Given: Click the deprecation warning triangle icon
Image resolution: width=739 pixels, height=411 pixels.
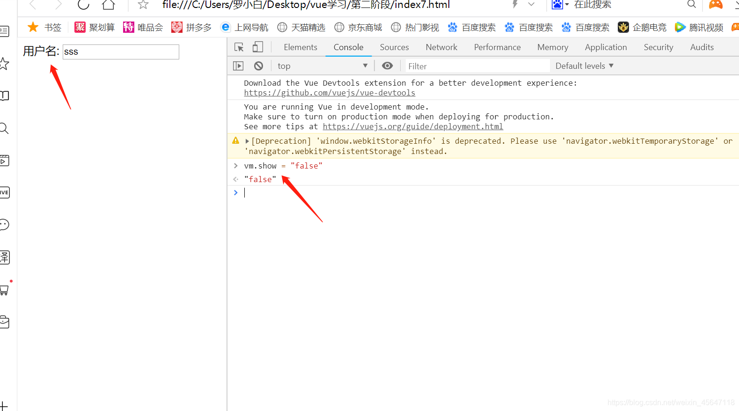Looking at the screenshot, I should tap(236, 140).
